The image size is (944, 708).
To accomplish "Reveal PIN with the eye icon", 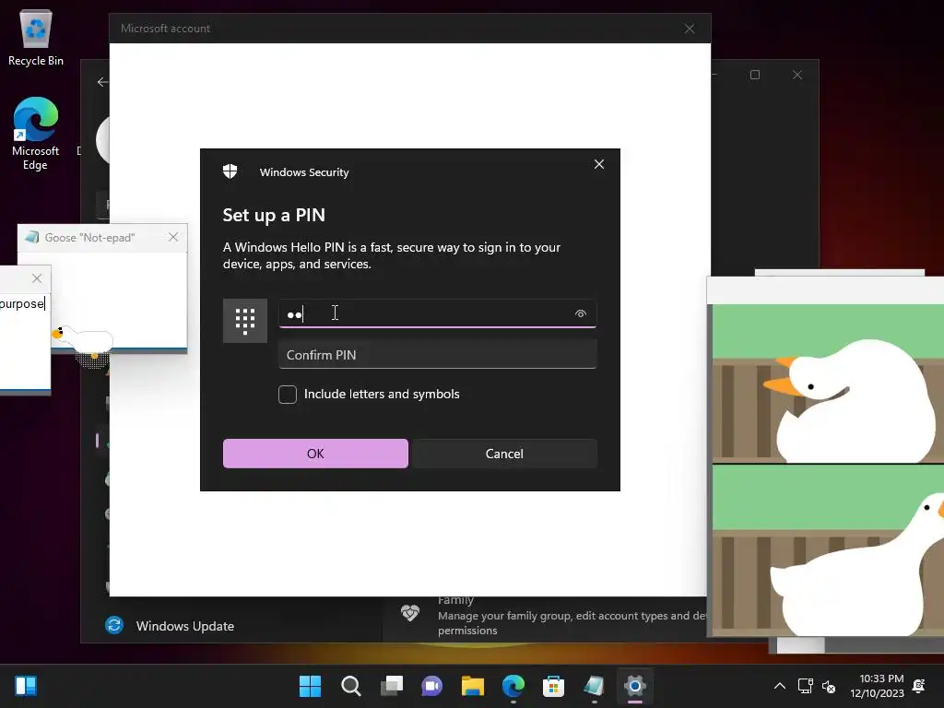I will [581, 313].
